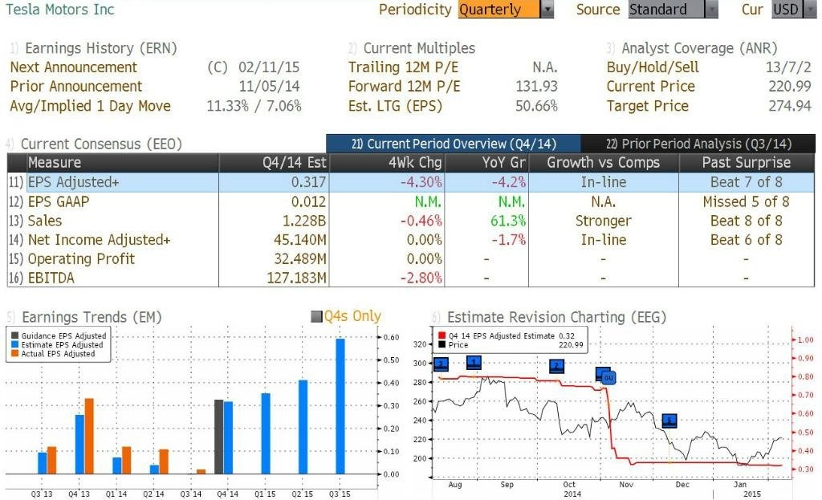
Task: Click the Sales estimate 1.228B
Action: [x=304, y=221]
